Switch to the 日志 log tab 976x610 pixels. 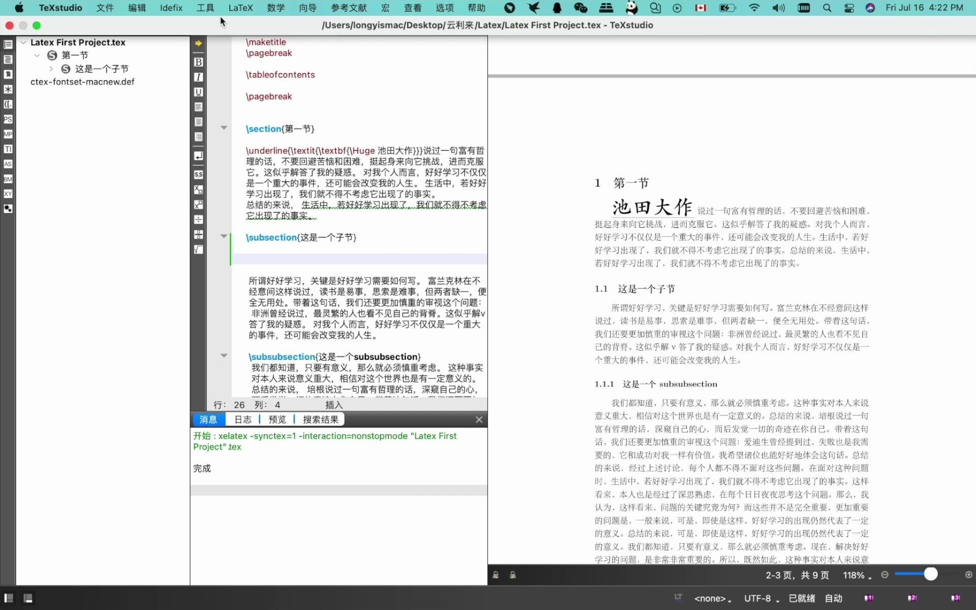(x=242, y=419)
